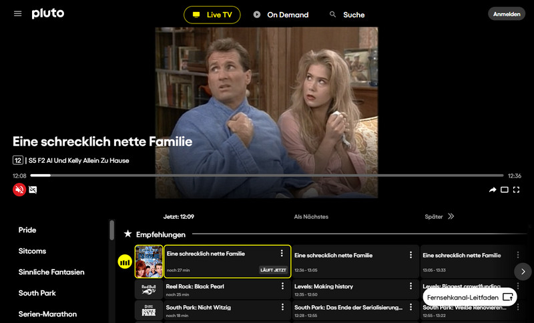Click the Pluto logo
This screenshot has width=534, height=323.
[48, 13]
